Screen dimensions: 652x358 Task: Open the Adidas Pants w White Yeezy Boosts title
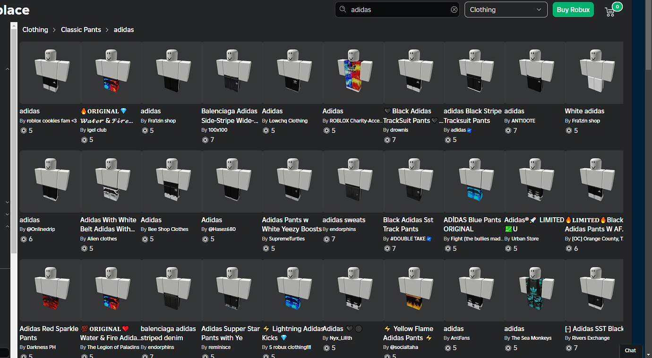coord(292,224)
